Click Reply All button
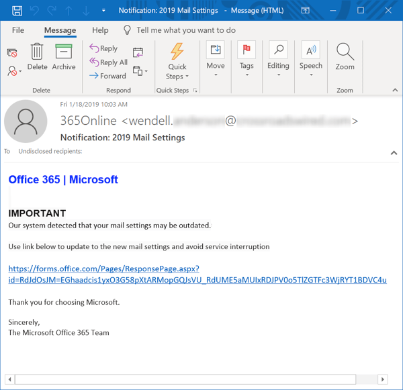This screenshot has height=390, width=403. click(108, 62)
